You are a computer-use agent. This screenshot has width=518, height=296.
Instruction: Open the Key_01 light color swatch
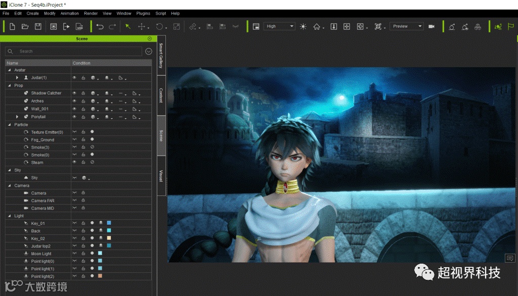tap(109, 223)
